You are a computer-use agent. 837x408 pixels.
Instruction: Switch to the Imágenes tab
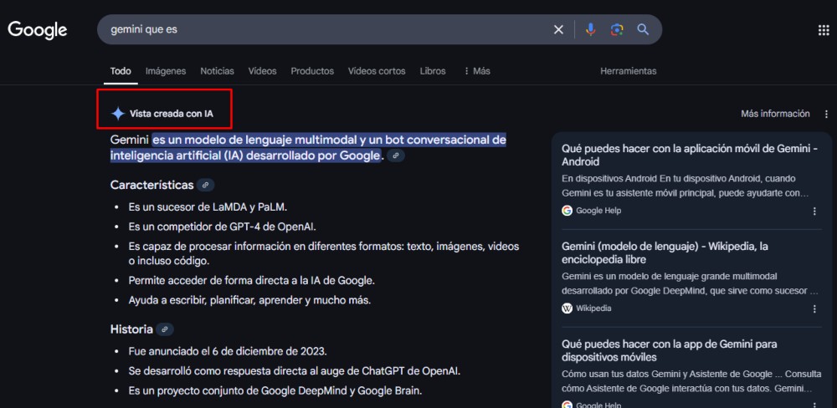click(166, 71)
